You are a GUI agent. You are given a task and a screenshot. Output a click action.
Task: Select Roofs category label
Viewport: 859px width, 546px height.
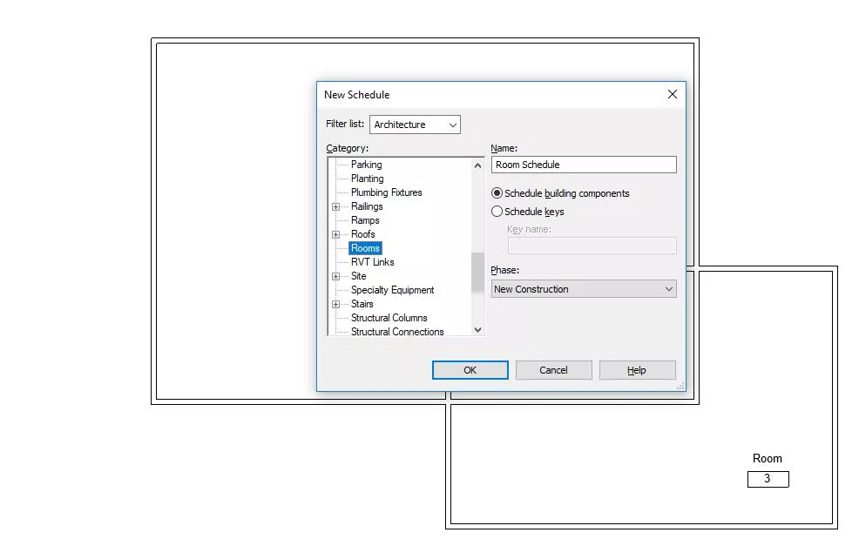(362, 234)
